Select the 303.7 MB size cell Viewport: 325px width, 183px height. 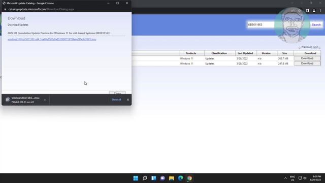(x=283, y=58)
